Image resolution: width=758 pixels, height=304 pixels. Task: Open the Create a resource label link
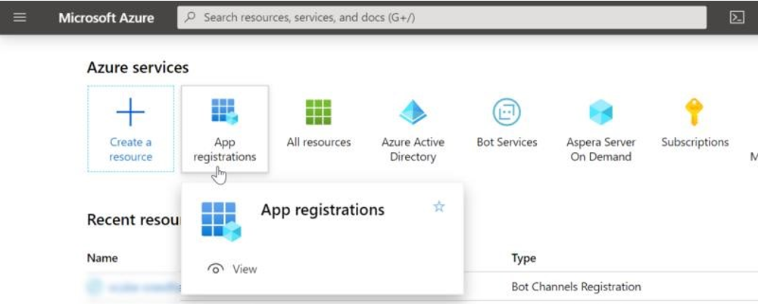point(130,150)
